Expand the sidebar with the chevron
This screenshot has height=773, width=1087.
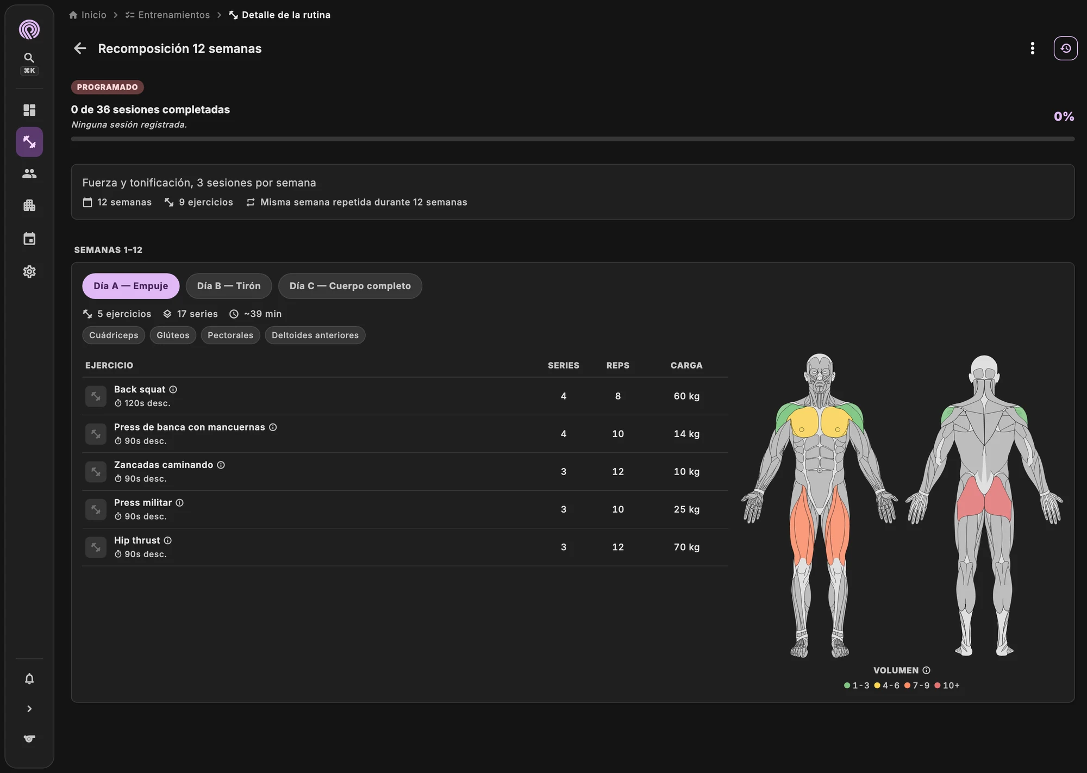tap(29, 709)
